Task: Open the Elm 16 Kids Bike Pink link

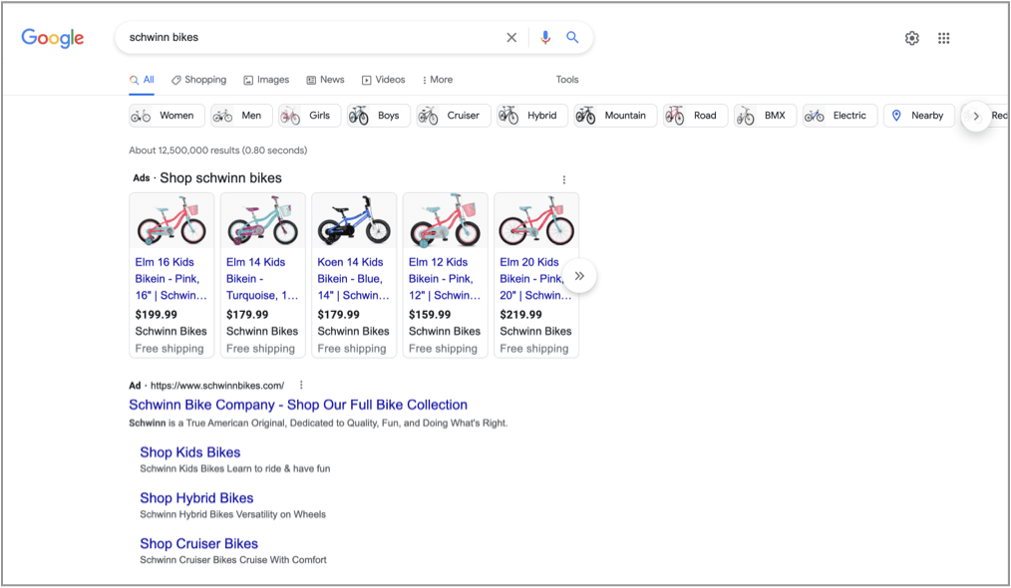Action: click(170, 279)
